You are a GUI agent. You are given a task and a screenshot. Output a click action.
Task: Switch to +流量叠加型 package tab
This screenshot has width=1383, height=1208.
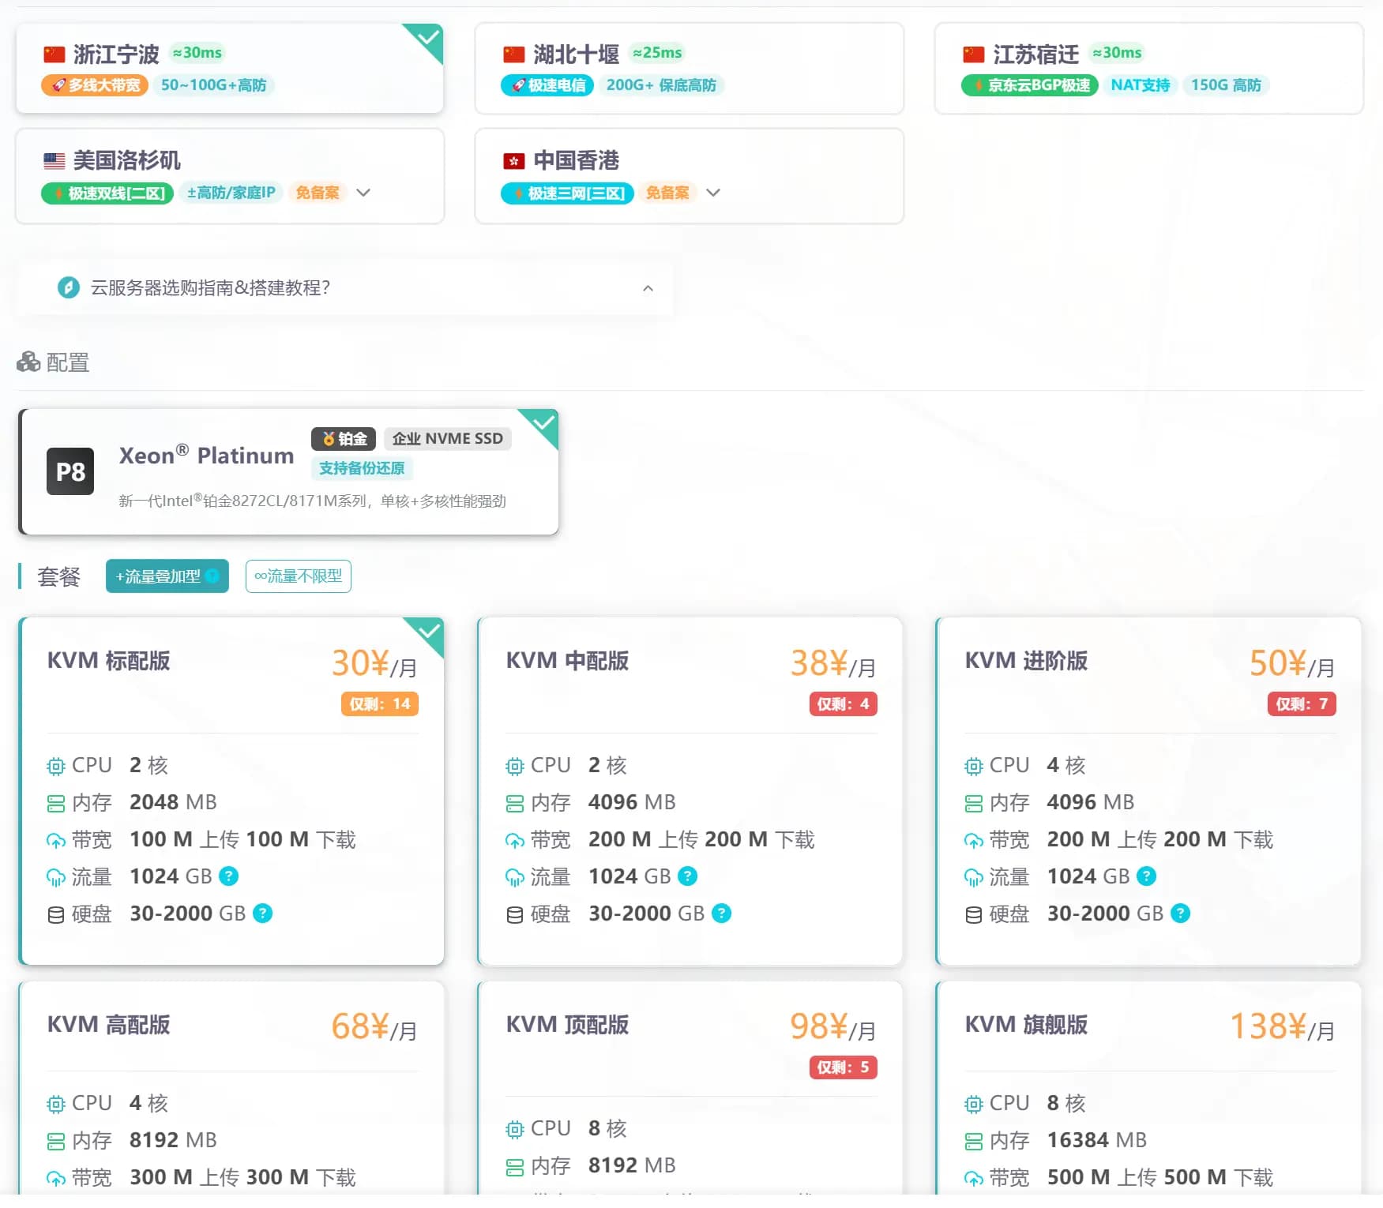coord(158,576)
